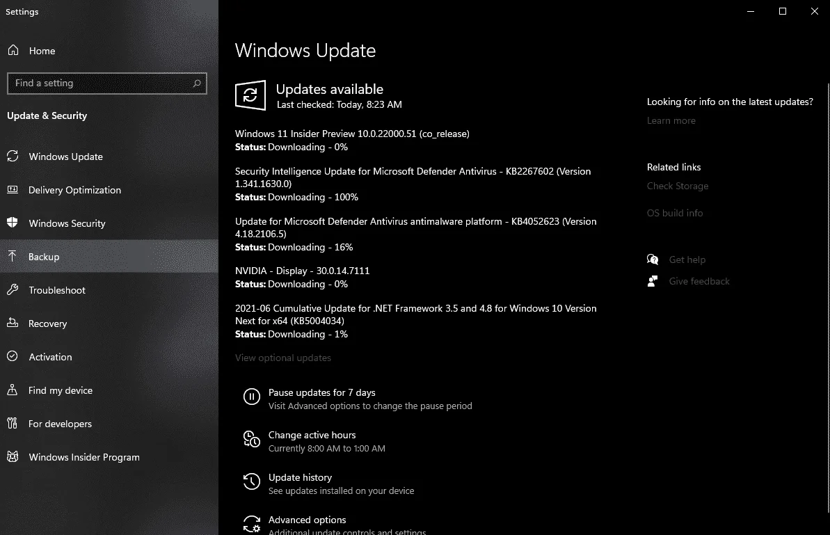The width and height of the screenshot is (830, 535).
Task: Open For developers settings
Action: (x=109, y=424)
